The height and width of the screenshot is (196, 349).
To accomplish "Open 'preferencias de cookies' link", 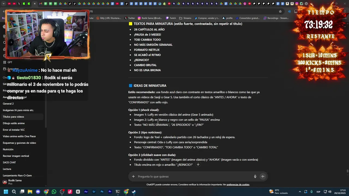I will [x=238, y=185].
